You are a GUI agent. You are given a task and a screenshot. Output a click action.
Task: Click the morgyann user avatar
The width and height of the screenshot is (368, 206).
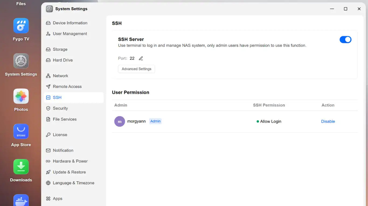(x=120, y=122)
